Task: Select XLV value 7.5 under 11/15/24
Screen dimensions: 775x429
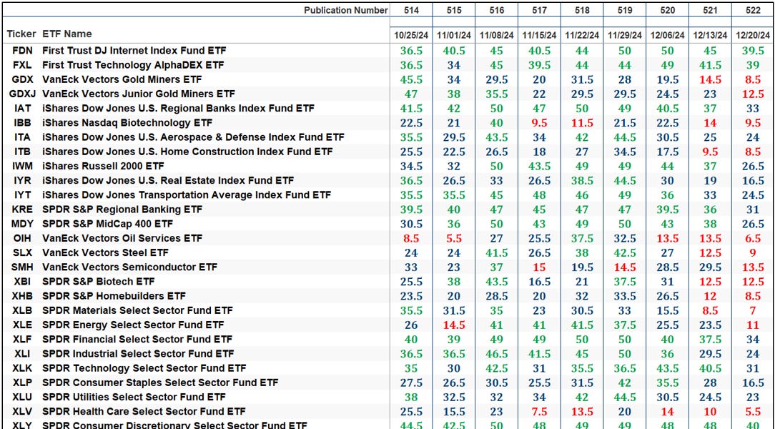Action: tap(539, 412)
